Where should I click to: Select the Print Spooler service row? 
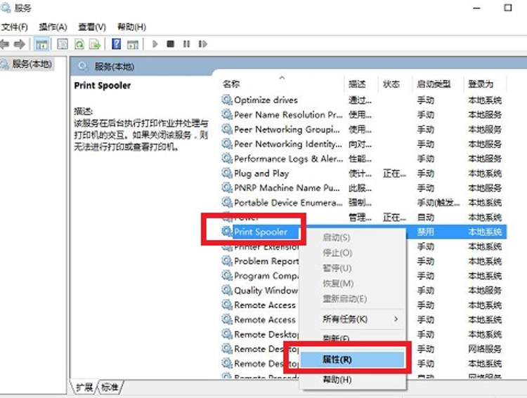260,232
